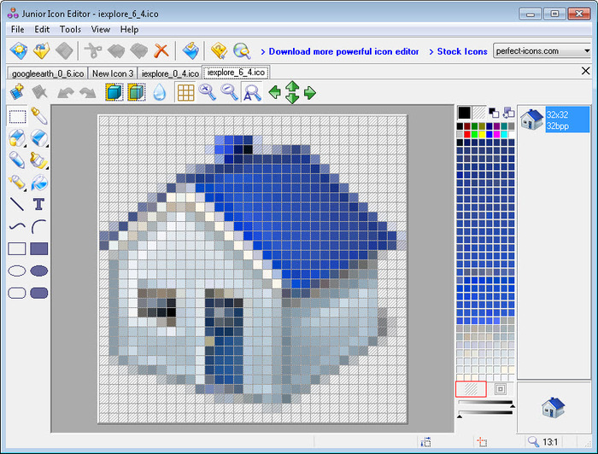This screenshot has height=454, width=598.
Task: Open the Help menu
Action: tap(129, 29)
